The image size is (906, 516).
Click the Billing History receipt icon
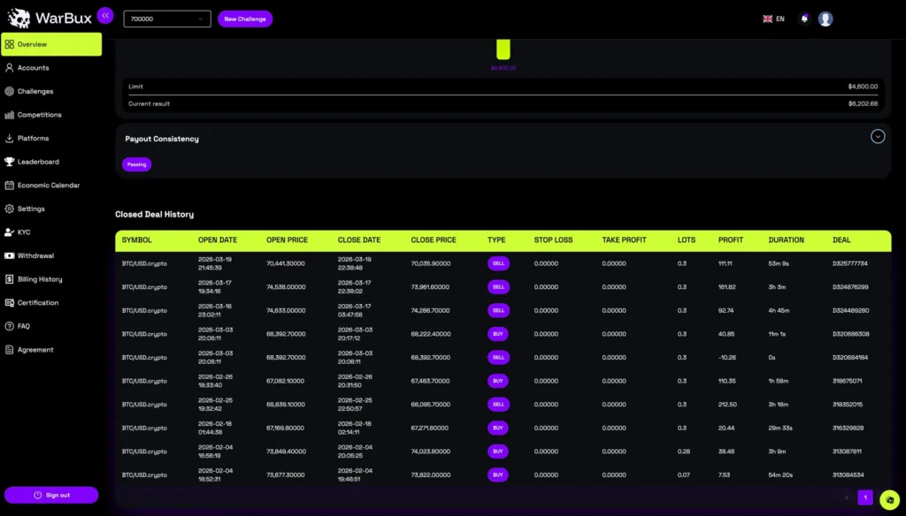[x=9, y=279]
